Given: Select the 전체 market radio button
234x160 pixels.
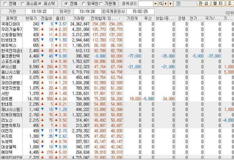Looking at the screenshot, I should tap(5, 4).
